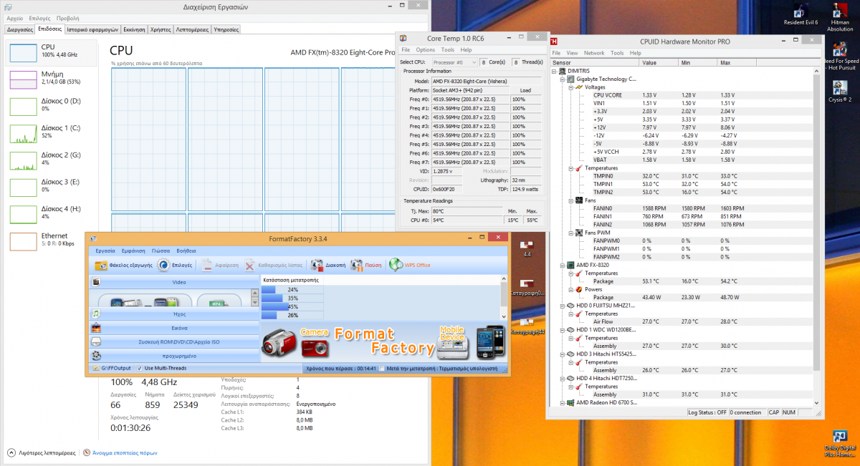Image resolution: width=860 pixels, height=466 pixels.
Task: Toggle shutdown-after-conversion checkbox (Μετά την μετατροπή)
Action: pyautogui.click(x=381, y=368)
